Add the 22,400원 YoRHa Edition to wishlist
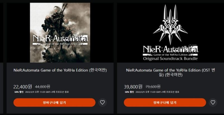Screen dimensions: 224x115 tap(102, 102)
